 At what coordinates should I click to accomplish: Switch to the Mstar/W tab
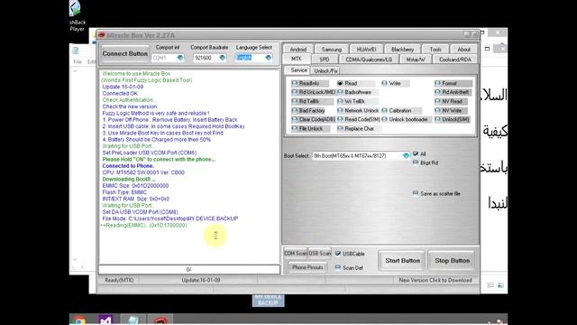(416, 60)
